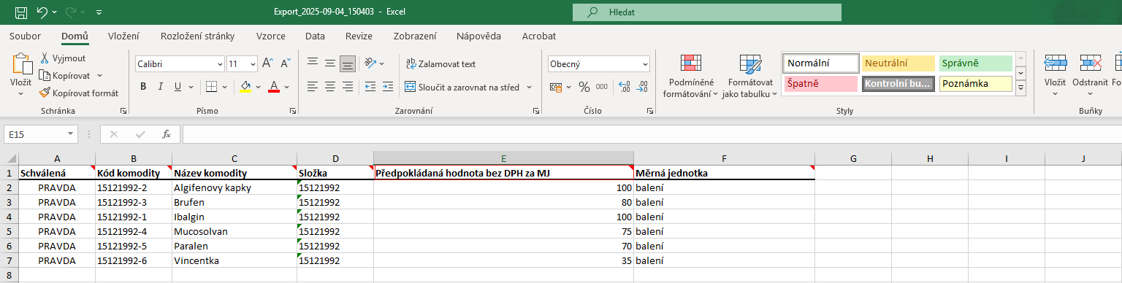The image size is (1122, 283).
Task: Click Odstranit cells icon
Action: coord(1091,63)
